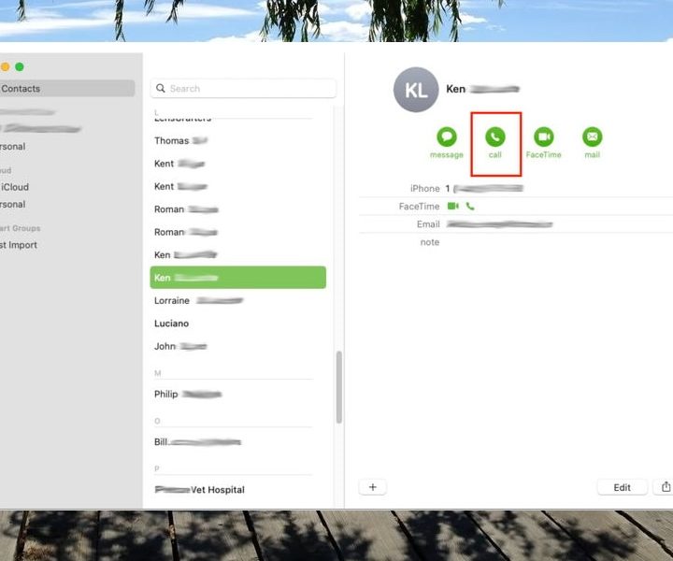Image resolution: width=673 pixels, height=561 pixels.
Task: Start a FaceTime using the FaceTime button
Action: tap(543, 137)
